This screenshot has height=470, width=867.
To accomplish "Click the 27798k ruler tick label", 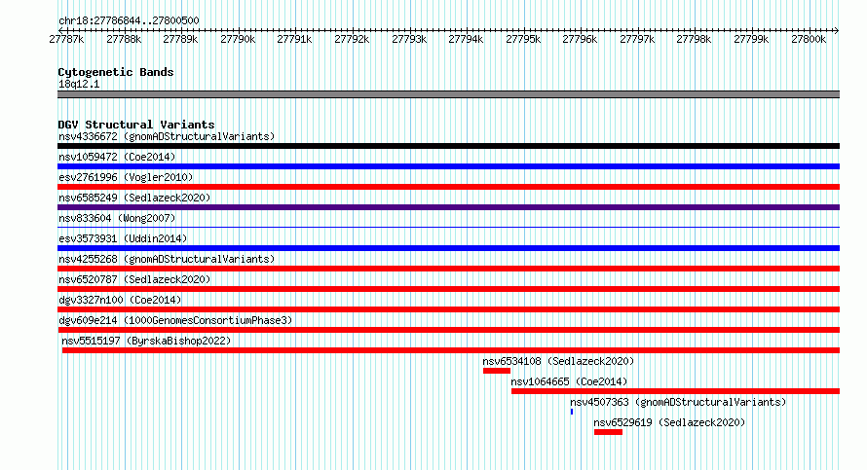I will click(x=694, y=39).
